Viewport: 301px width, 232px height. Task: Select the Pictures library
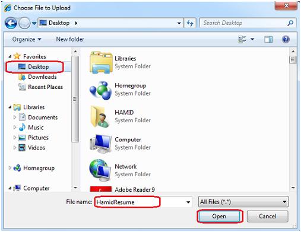pos(38,138)
